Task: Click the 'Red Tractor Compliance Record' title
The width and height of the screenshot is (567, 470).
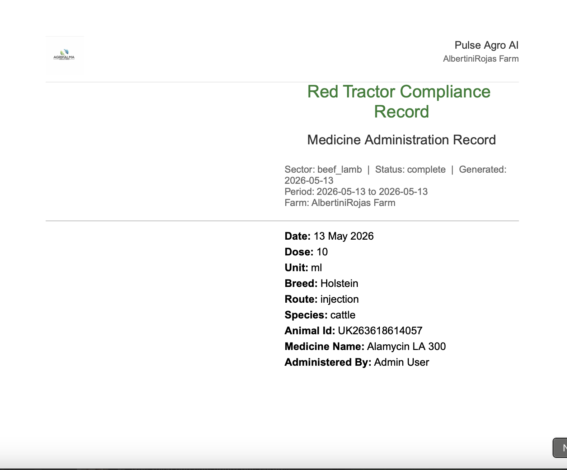Action: pos(399,101)
